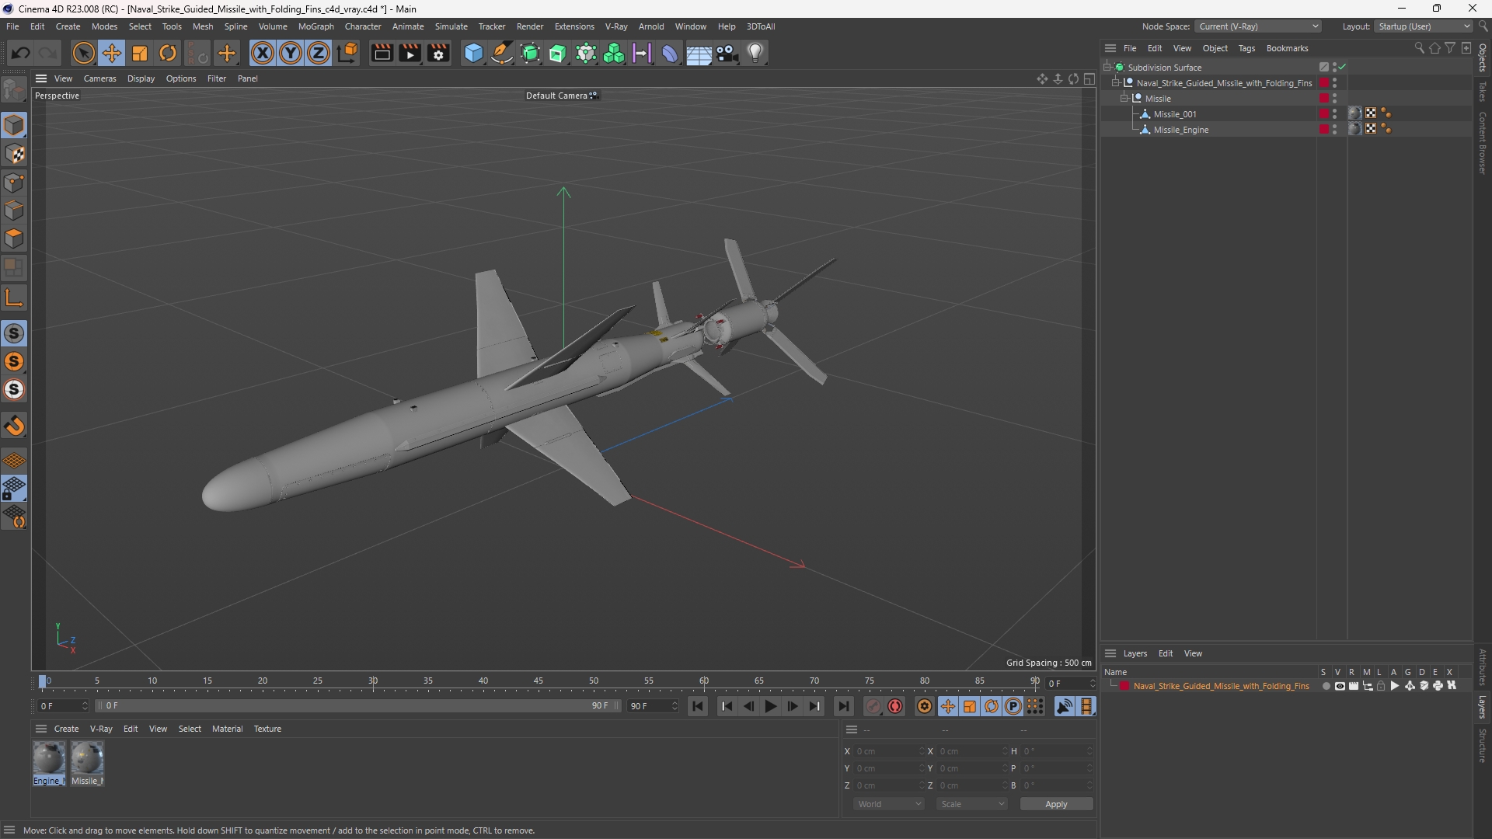The width and height of the screenshot is (1492, 839).
Task: Click Missile_001 red layer swatch
Action: (x=1324, y=114)
